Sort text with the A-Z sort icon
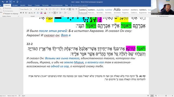This screenshot has height=97, width=174. [73, 9]
